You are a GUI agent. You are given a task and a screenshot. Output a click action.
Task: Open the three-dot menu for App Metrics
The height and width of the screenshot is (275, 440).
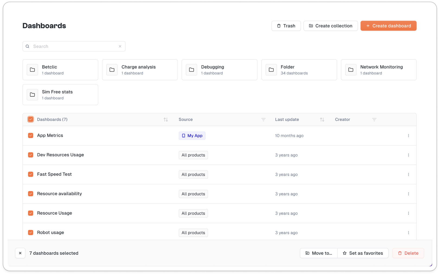408,136
